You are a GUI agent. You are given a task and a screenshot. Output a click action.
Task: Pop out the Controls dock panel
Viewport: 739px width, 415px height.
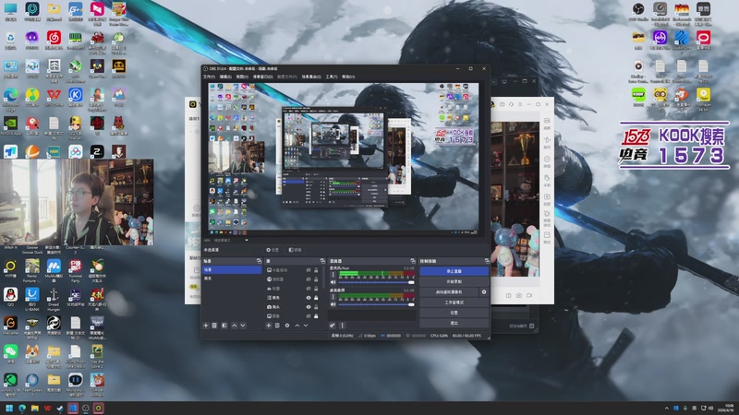click(487, 261)
